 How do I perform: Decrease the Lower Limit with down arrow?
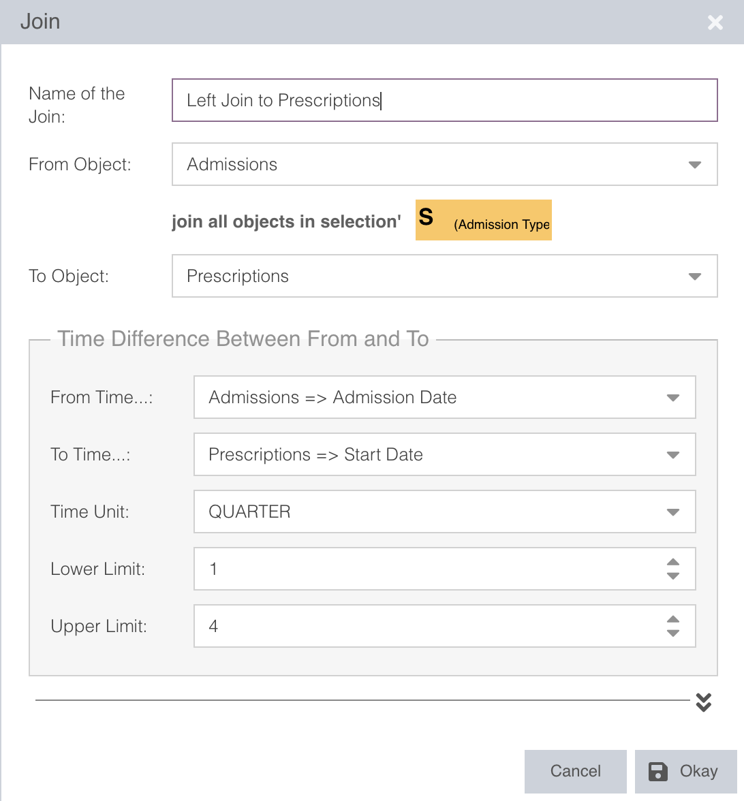pos(672,576)
